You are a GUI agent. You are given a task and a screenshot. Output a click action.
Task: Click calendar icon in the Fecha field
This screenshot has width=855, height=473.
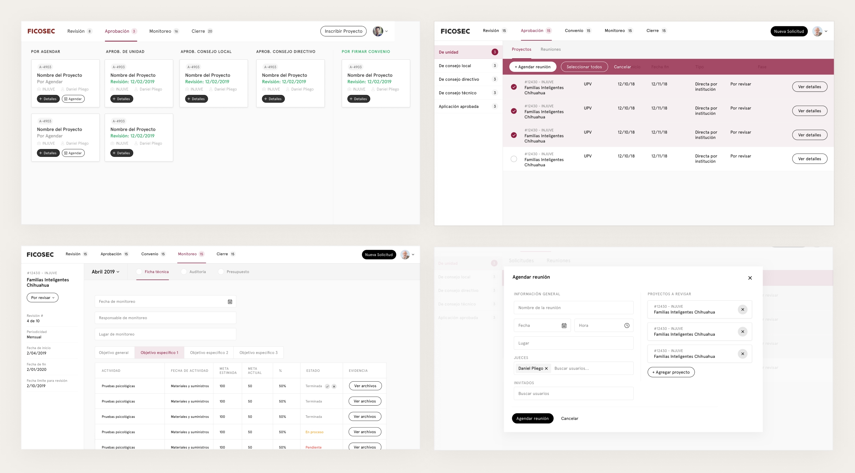564,326
